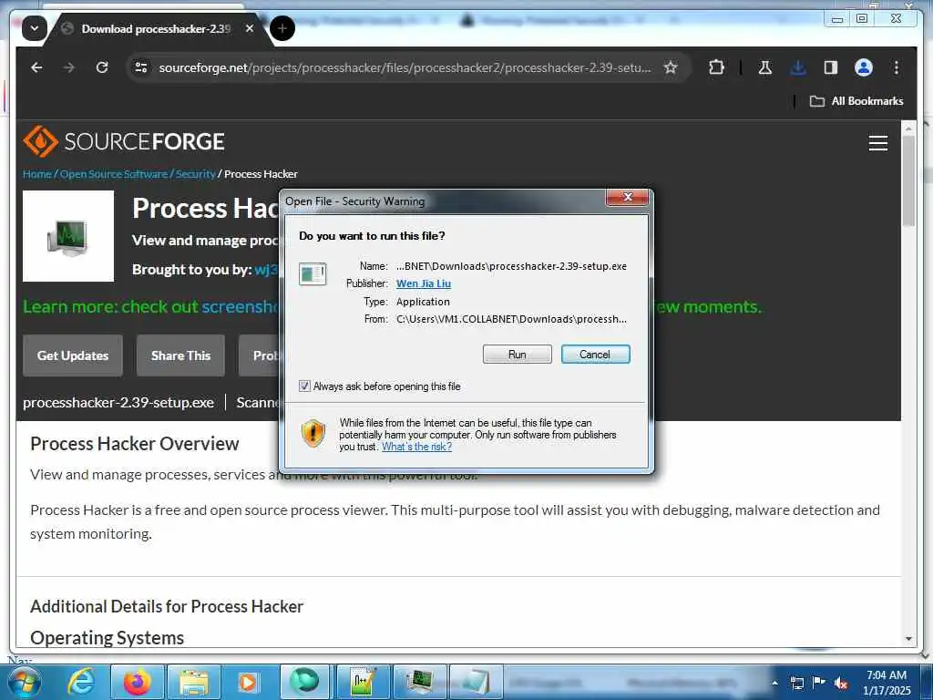The height and width of the screenshot is (700, 933).
Task: Click the SourceForge logo
Action: coord(124,141)
